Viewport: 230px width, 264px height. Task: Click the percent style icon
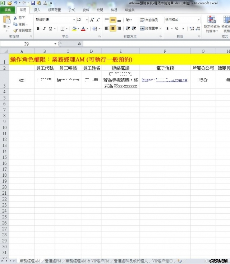(x=176, y=29)
